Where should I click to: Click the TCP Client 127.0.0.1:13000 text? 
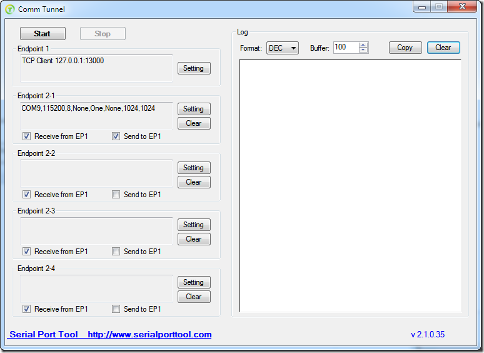coord(63,61)
